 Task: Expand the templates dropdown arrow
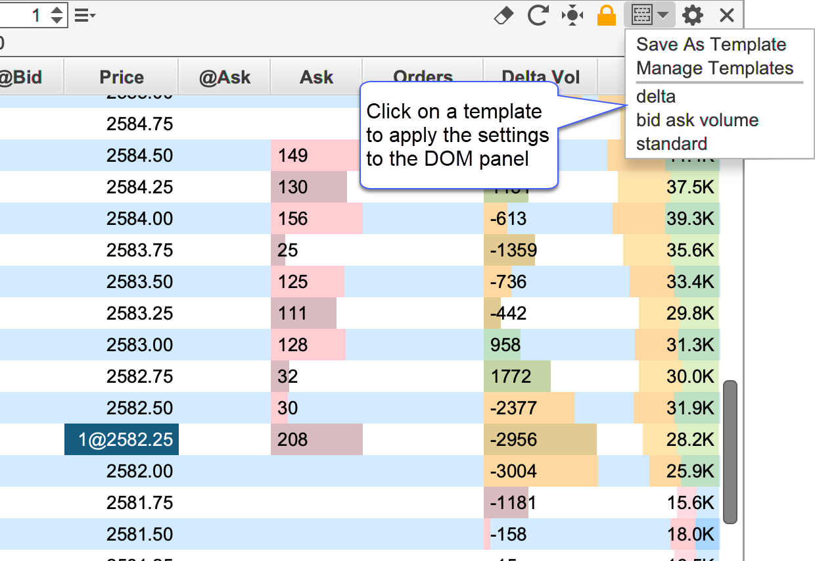coord(664,15)
